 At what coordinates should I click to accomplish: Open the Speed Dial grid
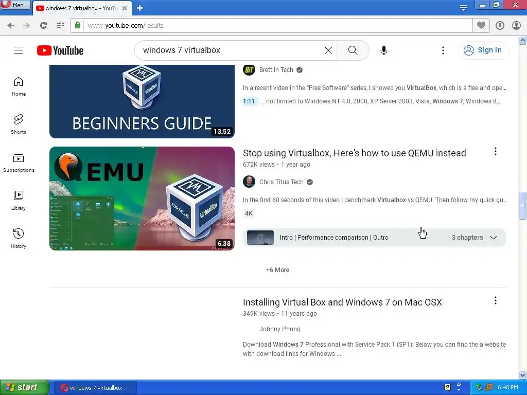tap(60, 26)
